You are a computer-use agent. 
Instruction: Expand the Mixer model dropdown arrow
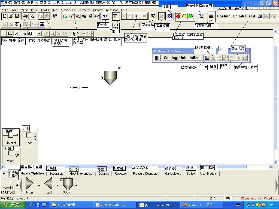tap(39, 185)
